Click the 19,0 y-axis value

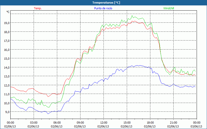coord(7,23)
